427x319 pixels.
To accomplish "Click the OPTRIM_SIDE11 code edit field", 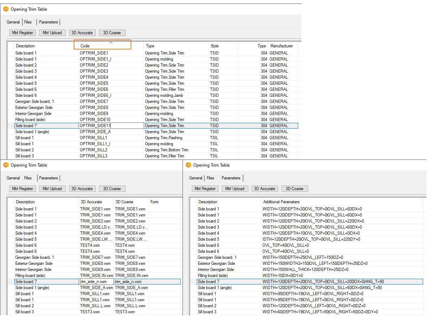I will coord(111,126).
